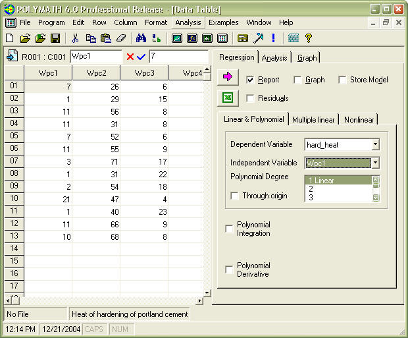Image resolution: width=408 pixels, height=338 pixels.
Task: Open the Analysis menu
Action: click(188, 22)
